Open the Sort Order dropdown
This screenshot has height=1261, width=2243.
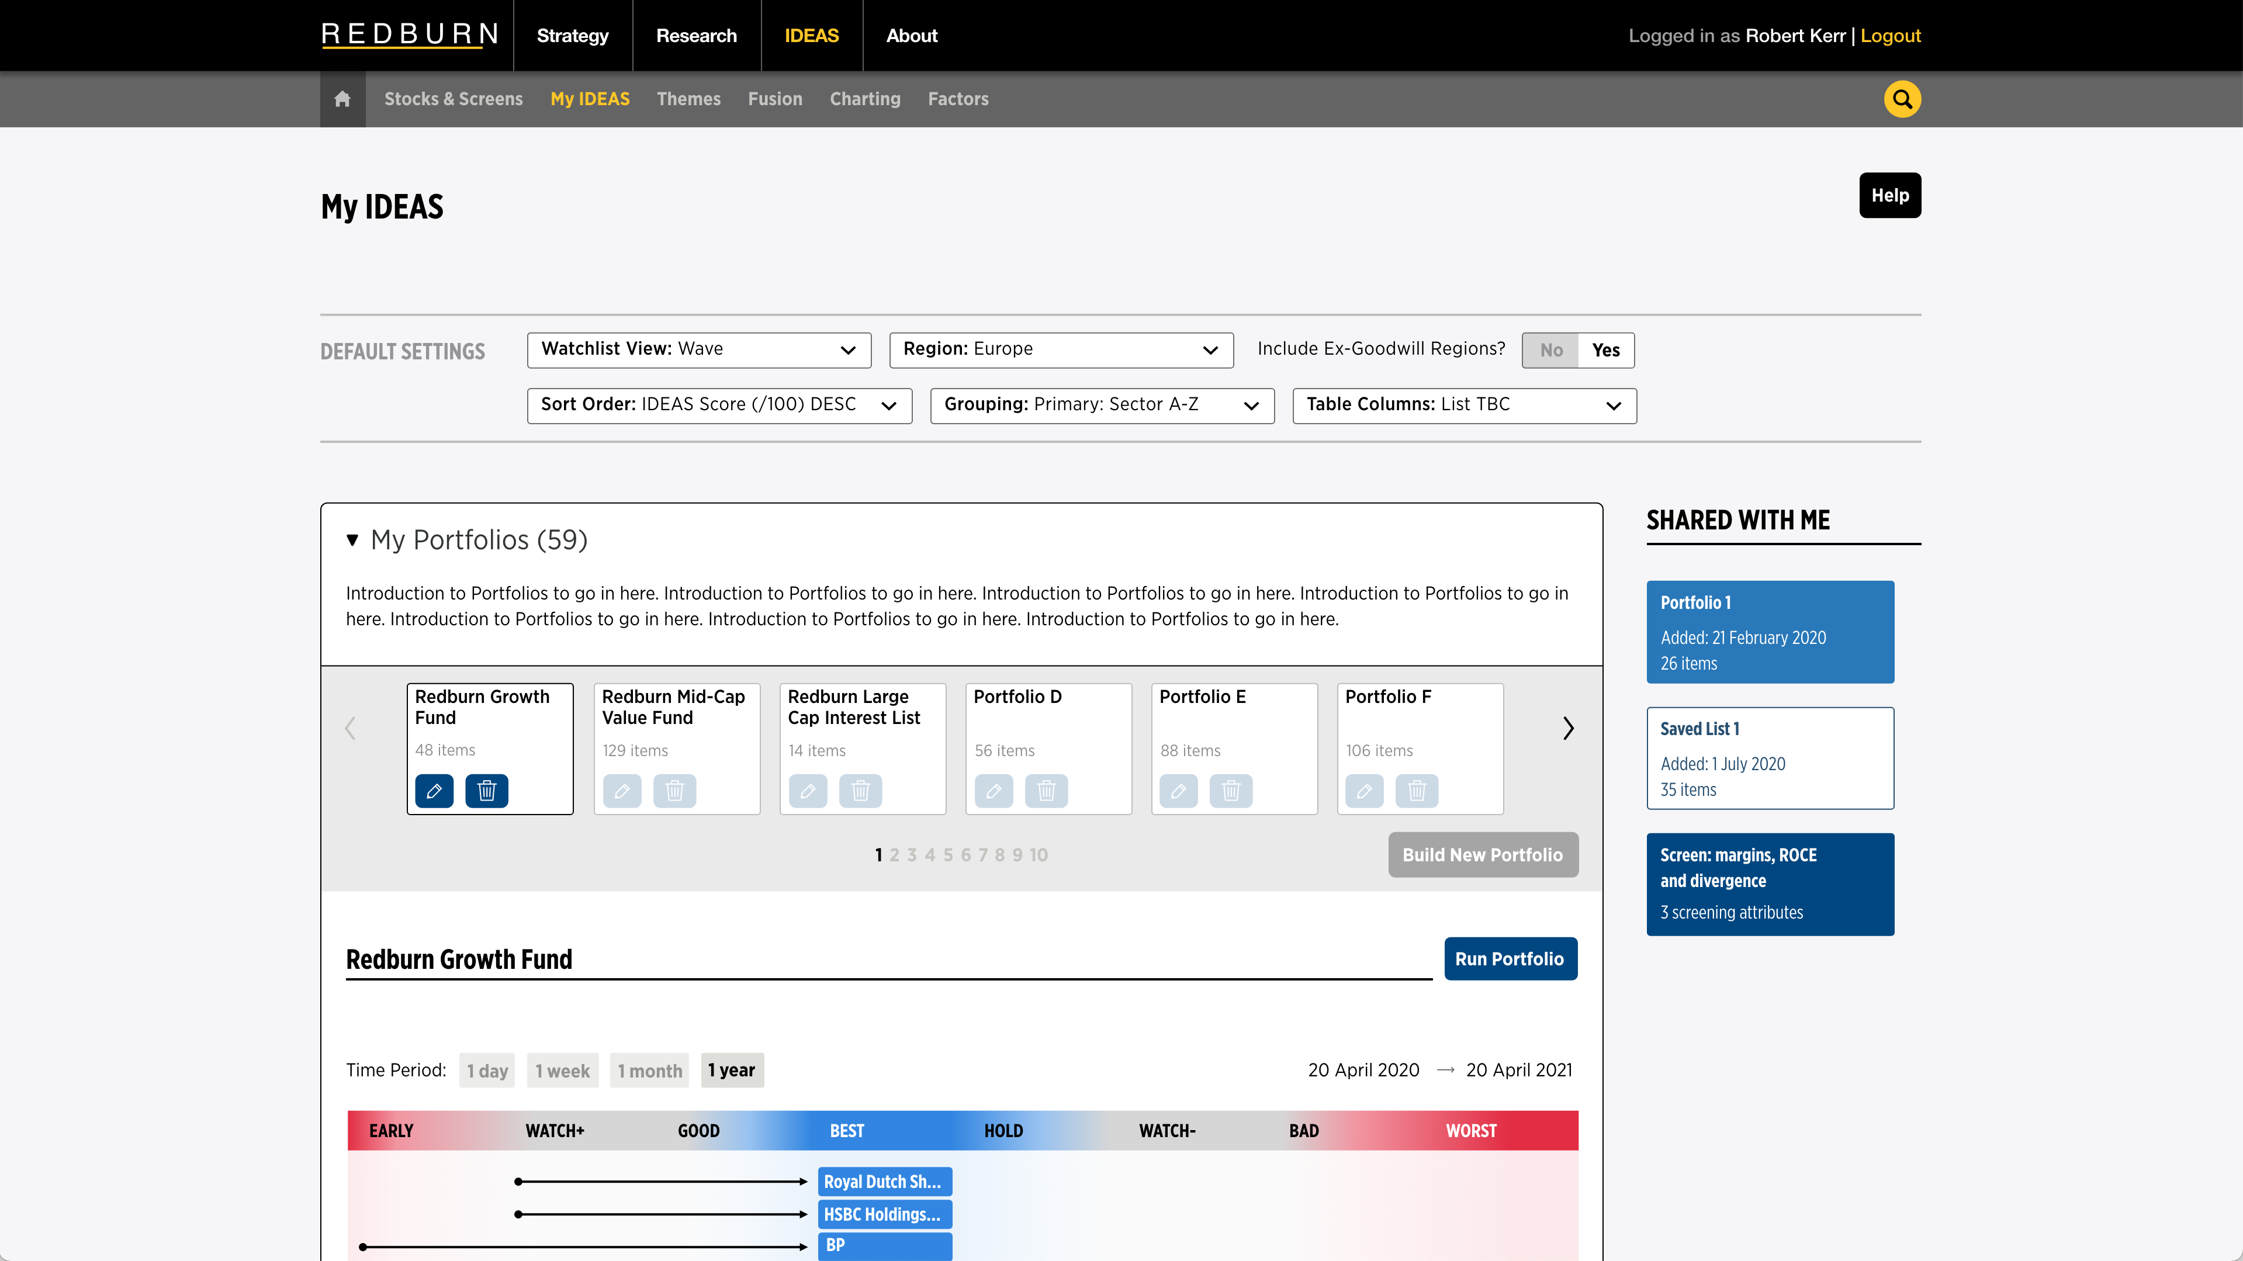coord(719,406)
